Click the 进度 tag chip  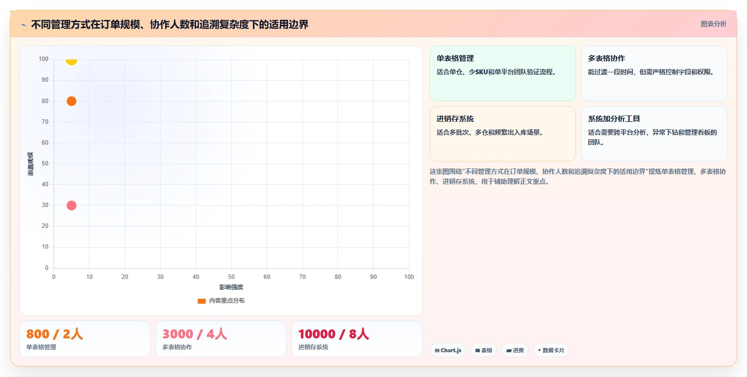pos(515,350)
